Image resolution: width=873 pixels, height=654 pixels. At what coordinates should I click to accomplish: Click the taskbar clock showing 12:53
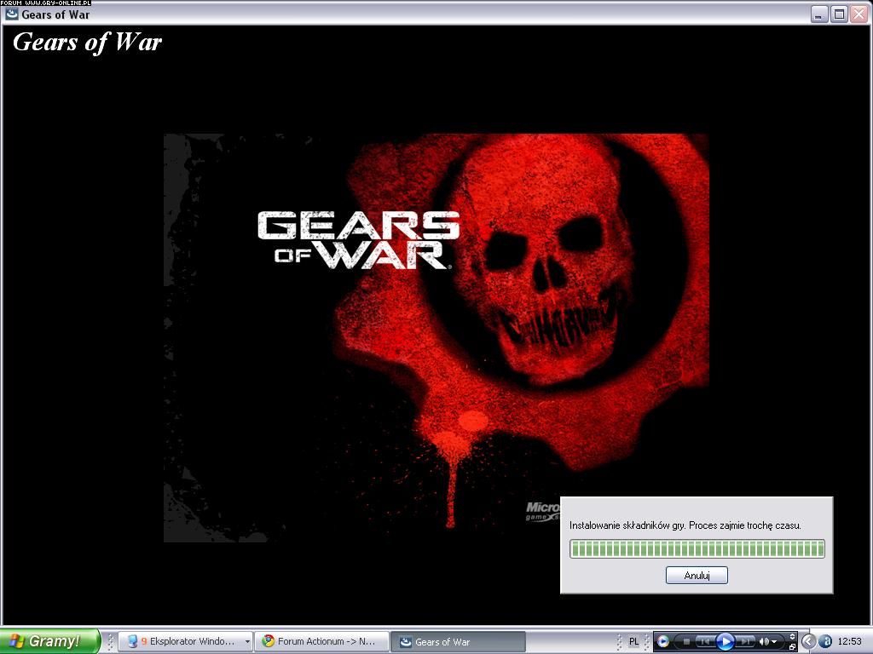[x=849, y=641]
